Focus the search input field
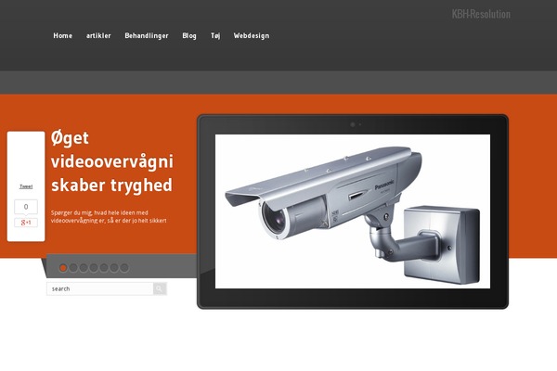Image resolution: width=557 pixels, height=371 pixels. (x=100, y=288)
